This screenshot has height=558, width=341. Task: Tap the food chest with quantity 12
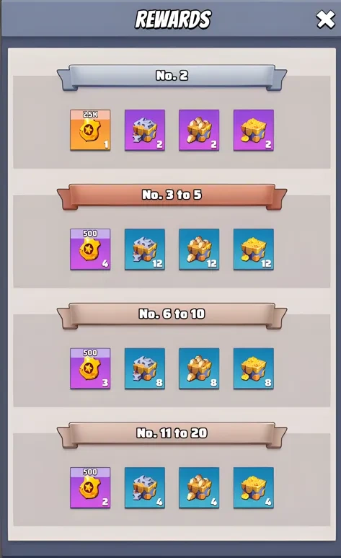(199, 249)
